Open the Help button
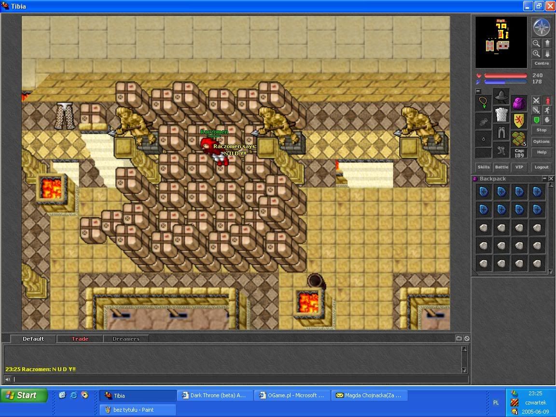This screenshot has width=556, height=417. (x=542, y=152)
